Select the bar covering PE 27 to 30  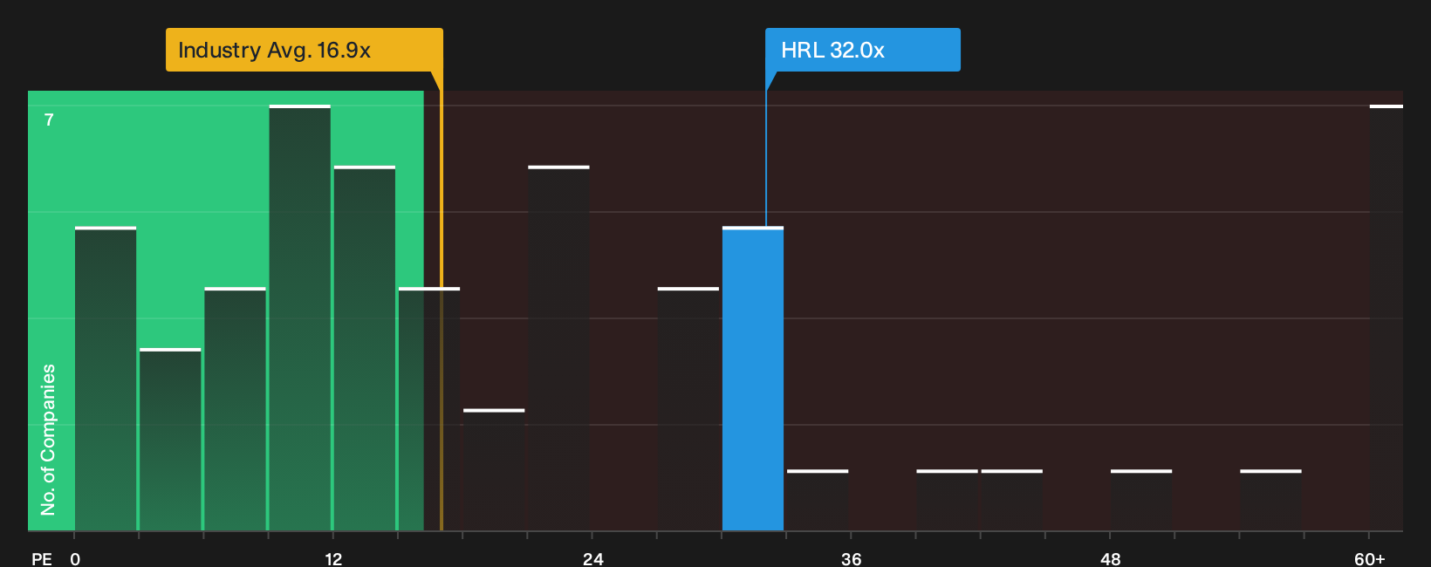coord(688,409)
